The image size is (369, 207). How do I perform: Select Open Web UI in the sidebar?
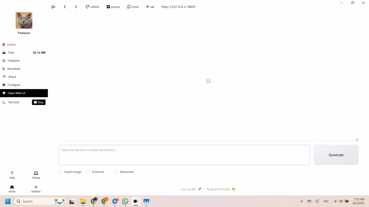pyautogui.click(x=24, y=93)
